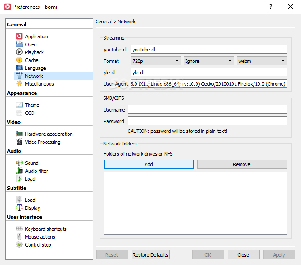This screenshot has height=265, width=301.
Task: Click the Mouse actions icon
Action: pyautogui.click(x=19, y=236)
